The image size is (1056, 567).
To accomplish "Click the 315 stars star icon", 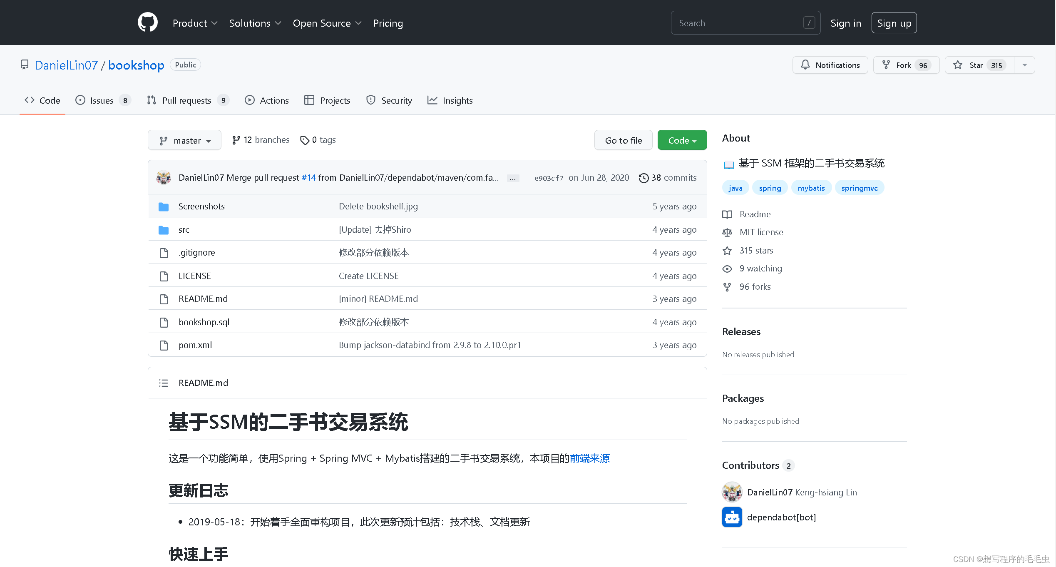I will pos(727,251).
